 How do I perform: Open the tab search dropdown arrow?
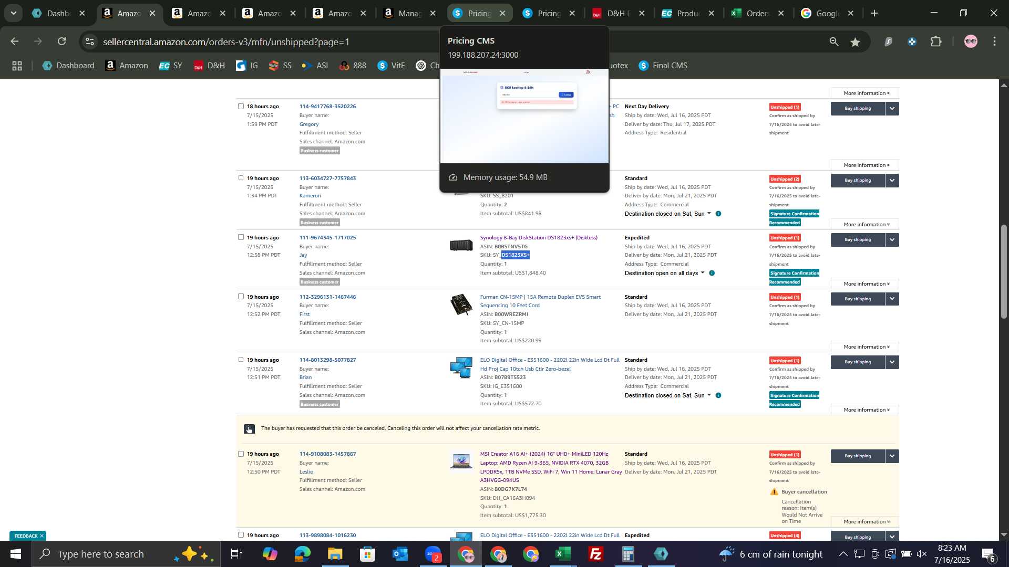pyautogui.click(x=13, y=13)
